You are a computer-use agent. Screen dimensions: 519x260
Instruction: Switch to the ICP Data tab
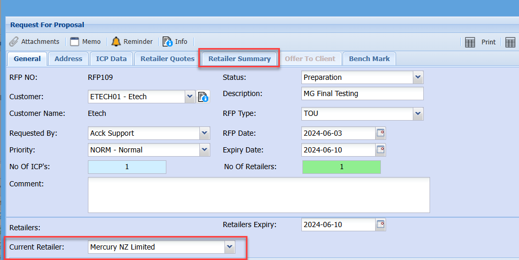pos(111,59)
